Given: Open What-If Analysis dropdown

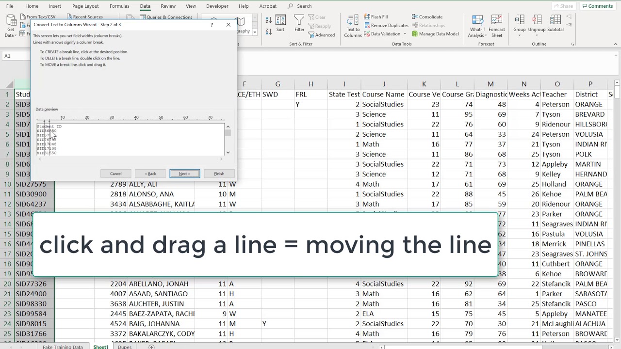Looking at the screenshot, I should click(477, 26).
